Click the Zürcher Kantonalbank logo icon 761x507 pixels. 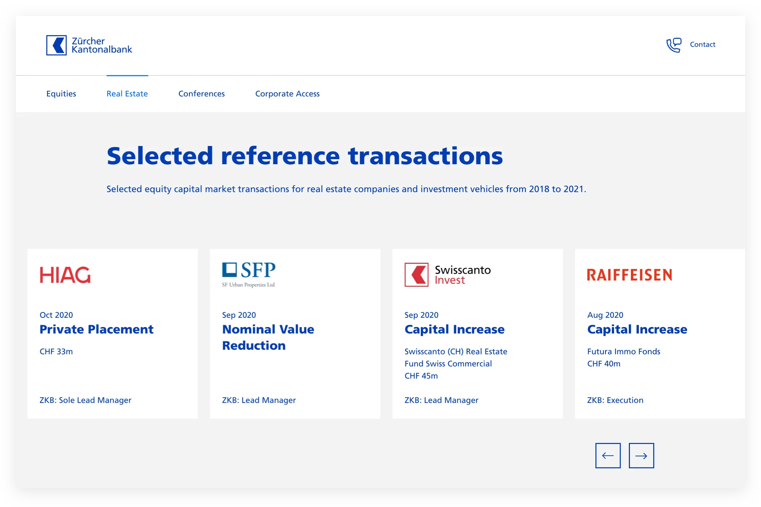click(56, 45)
